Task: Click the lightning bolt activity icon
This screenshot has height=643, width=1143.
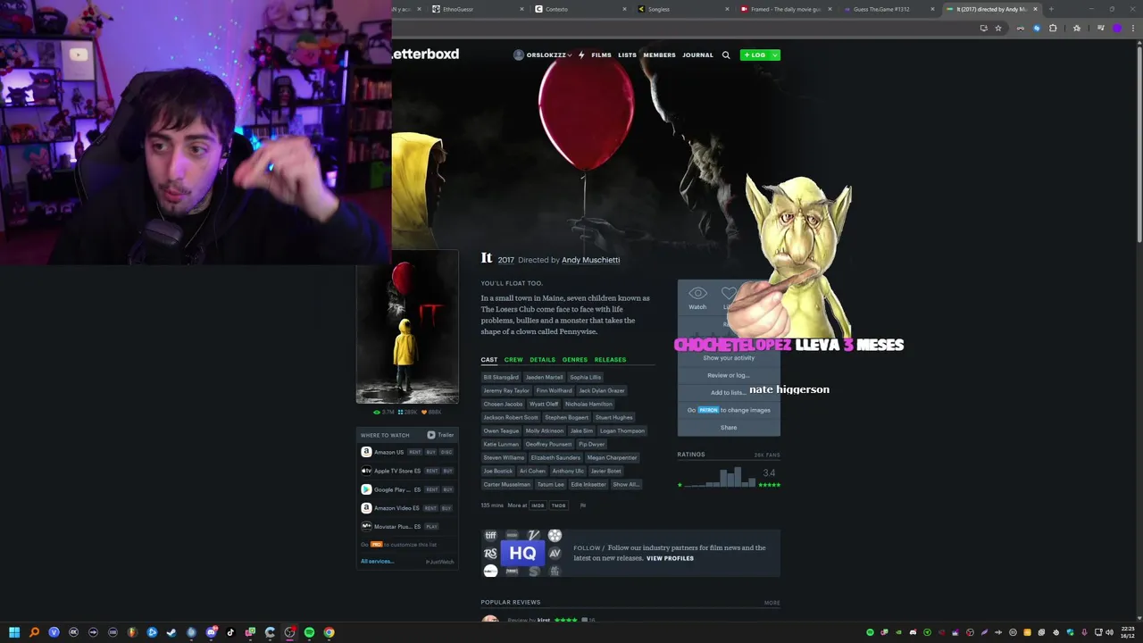Action: click(x=581, y=55)
